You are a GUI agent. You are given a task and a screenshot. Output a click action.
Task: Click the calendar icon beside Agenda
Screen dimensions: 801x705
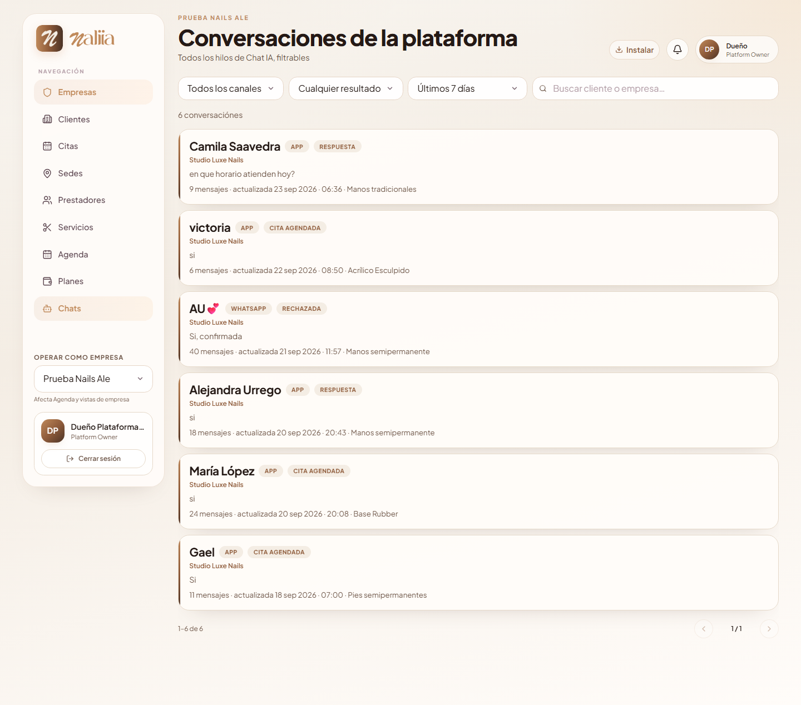point(47,255)
